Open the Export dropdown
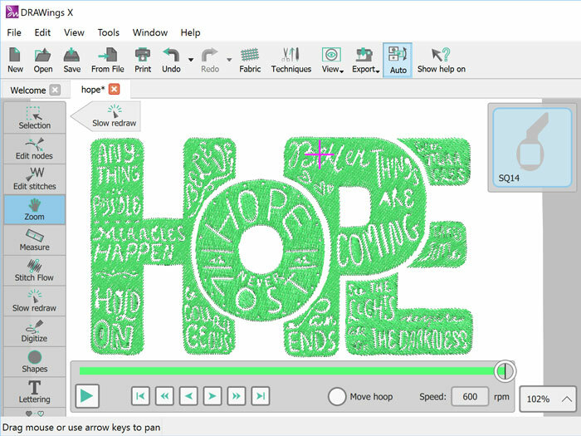 tap(365, 60)
